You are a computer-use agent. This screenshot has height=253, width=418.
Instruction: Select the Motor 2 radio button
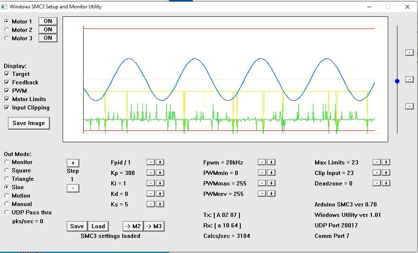tap(7, 30)
